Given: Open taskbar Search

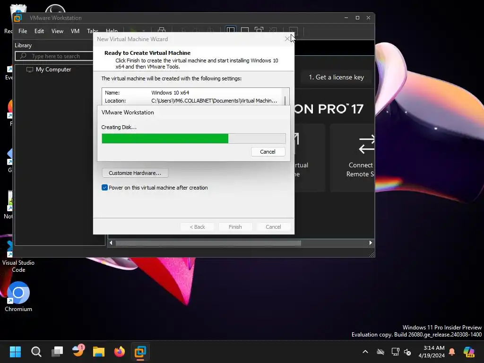Looking at the screenshot, I should click(36, 352).
